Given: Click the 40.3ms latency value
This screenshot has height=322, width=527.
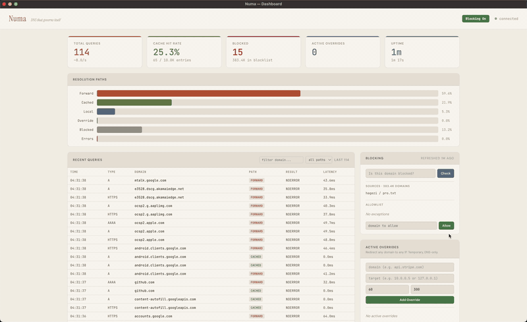Looking at the screenshot, I should [329, 205].
